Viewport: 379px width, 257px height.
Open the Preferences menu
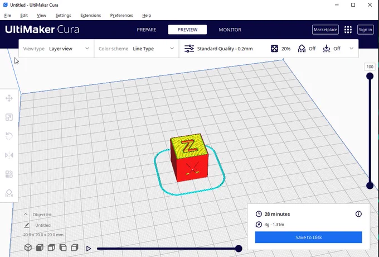click(122, 15)
